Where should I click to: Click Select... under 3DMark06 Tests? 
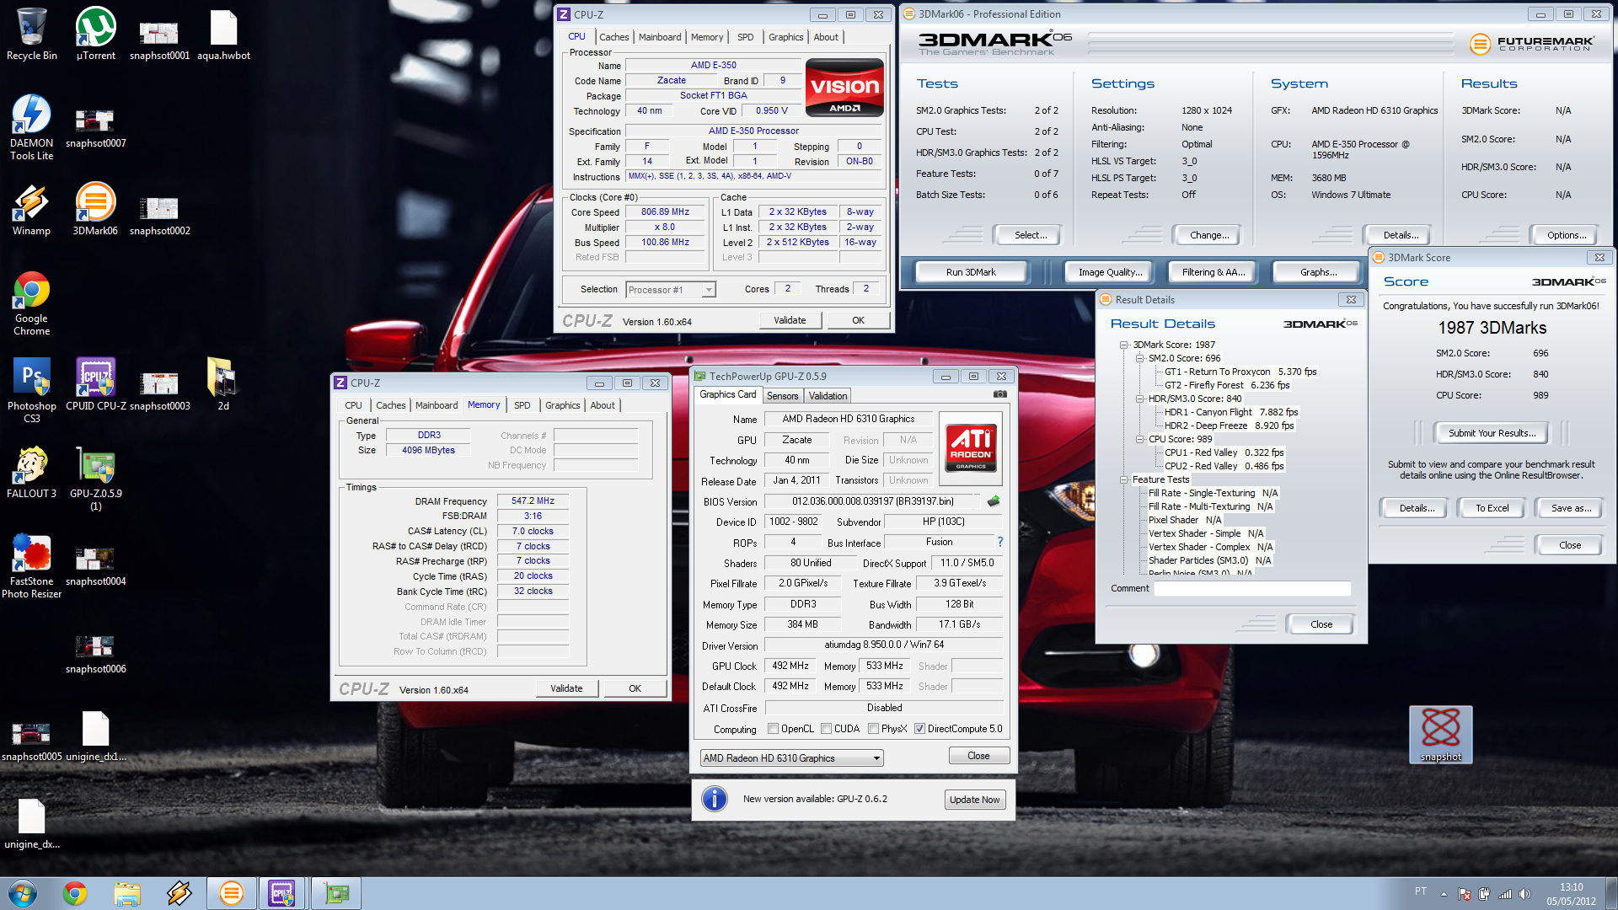pos(1030,235)
